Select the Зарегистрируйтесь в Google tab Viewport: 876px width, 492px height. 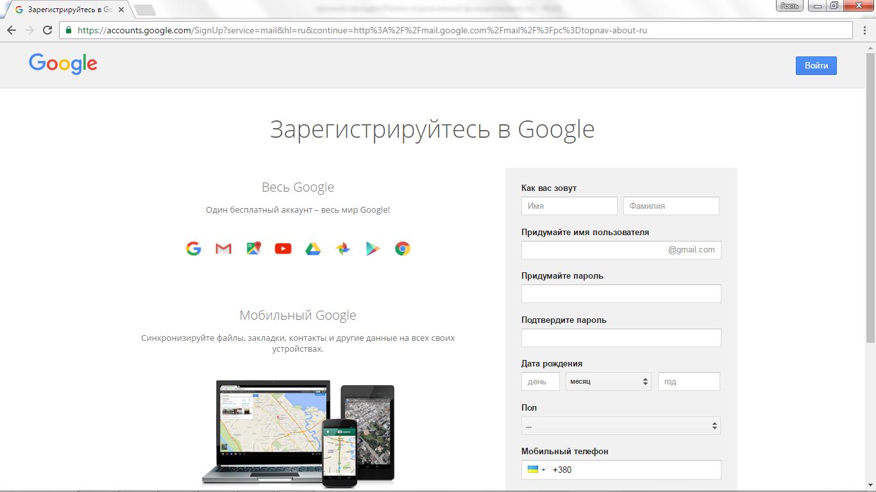(x=67, y=10)
